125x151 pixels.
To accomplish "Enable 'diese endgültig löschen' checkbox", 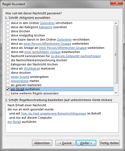I will (x=8, y=35).
